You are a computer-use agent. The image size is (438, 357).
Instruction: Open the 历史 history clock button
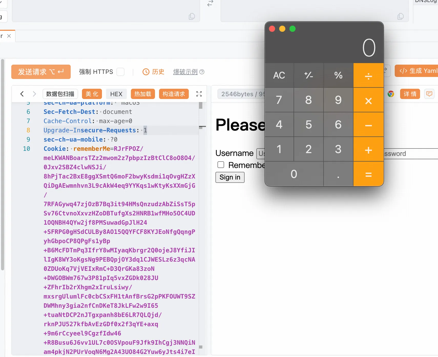(x=153, y=72)
